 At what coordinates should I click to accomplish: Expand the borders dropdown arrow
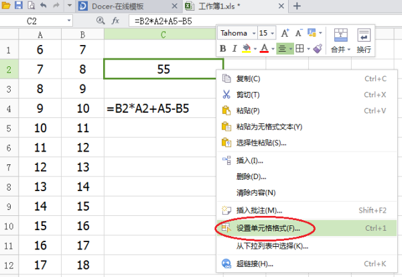308,48
